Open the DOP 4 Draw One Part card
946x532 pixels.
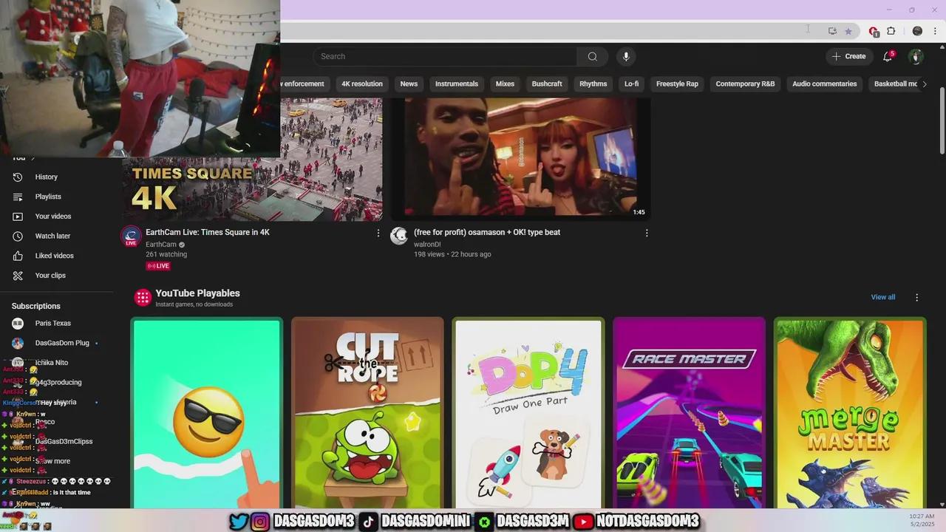[x=528, y=413]
